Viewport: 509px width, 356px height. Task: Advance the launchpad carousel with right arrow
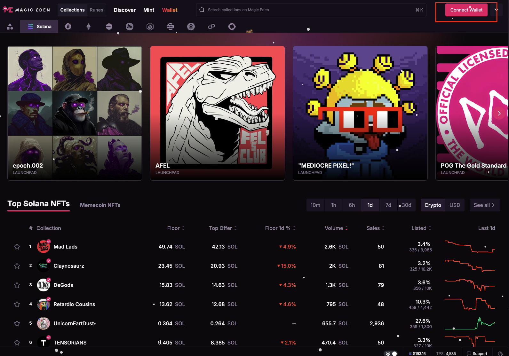499,113
